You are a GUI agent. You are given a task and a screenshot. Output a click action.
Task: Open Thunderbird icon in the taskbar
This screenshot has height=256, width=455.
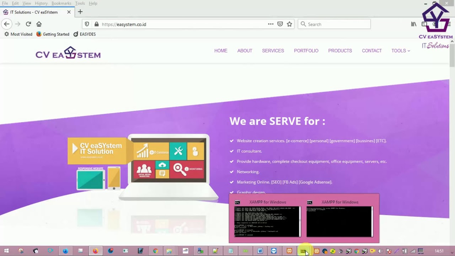tap(65, 251)
